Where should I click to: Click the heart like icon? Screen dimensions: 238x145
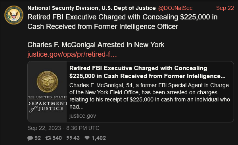[x=87, y=138]
